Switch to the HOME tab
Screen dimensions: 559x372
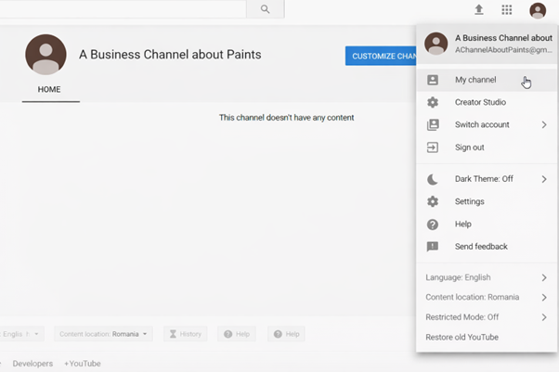point(49,90)
